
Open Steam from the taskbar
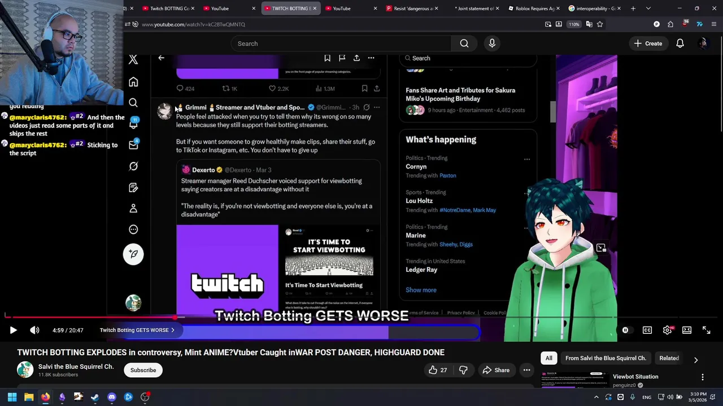(x=95, y=397)
